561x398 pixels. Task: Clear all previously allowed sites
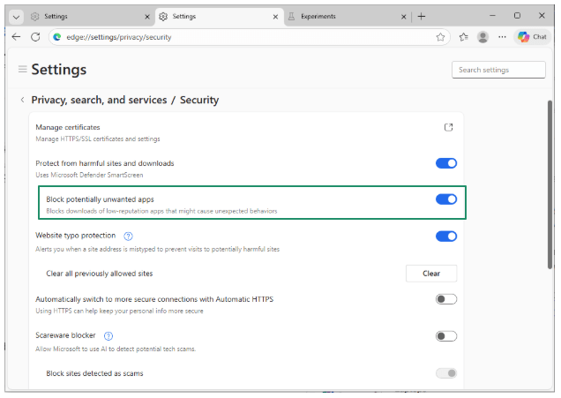click(430, 274)
